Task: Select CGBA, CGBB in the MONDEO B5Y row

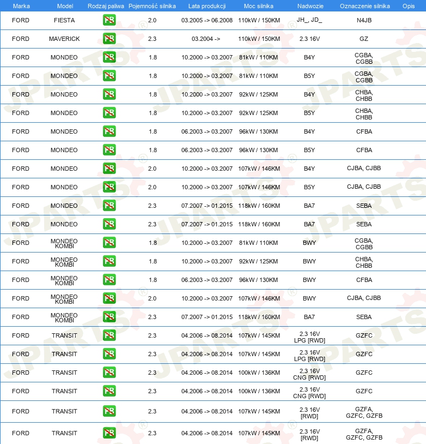Action: pos(364,77)
